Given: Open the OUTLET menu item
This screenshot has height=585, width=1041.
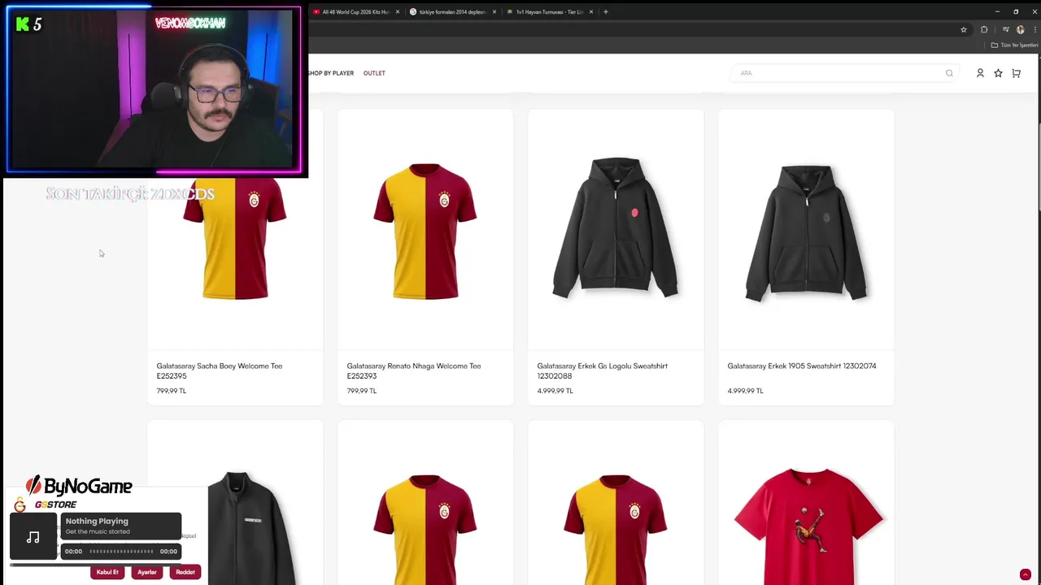Looking at the screenshot, I should tap(374, 73).
